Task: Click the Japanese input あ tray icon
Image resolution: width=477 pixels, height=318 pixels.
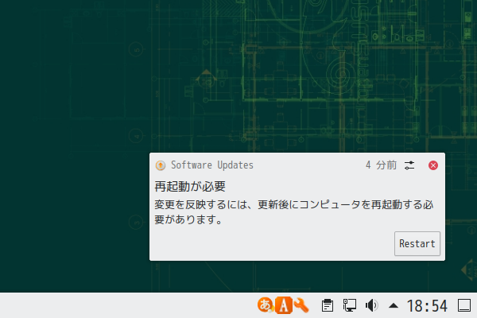Action: coord(266,305)
